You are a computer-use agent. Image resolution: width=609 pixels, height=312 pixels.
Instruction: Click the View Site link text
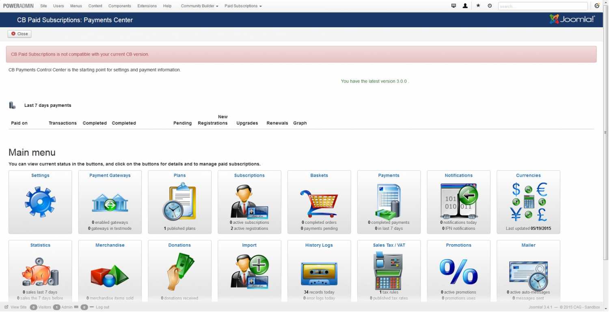[x=19, y=307]
